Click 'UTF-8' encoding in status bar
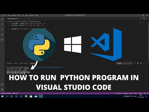Image resolution: width=149 pixels, height=112 pixels. tap(131, 93)
